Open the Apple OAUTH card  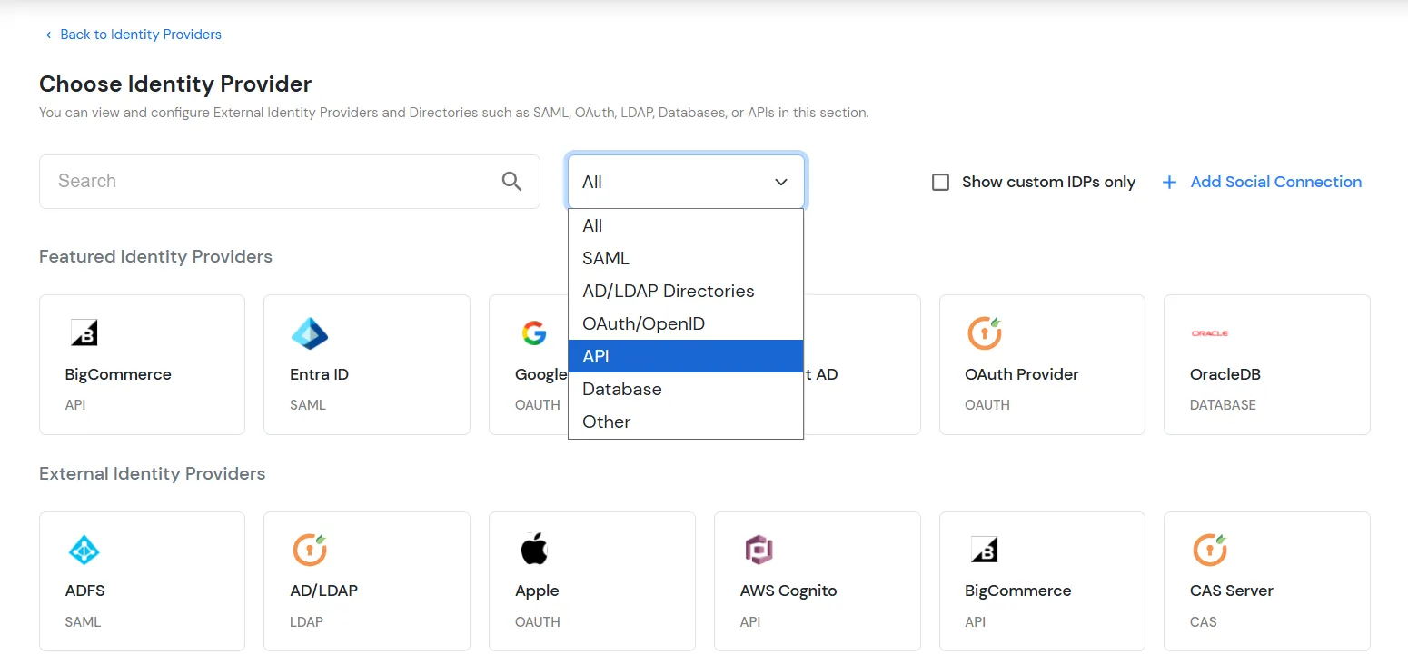coord(592,581)
